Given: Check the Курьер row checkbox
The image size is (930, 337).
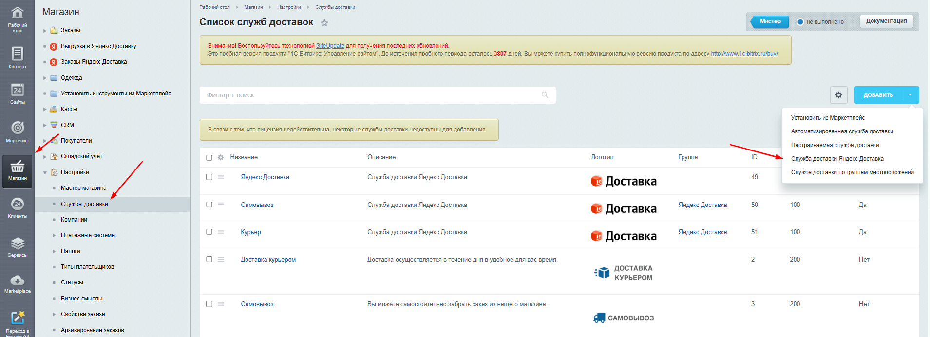Looking at the screenshot, I should (x=209, y=232).
